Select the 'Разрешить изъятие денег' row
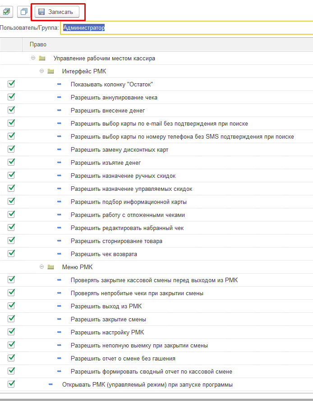 [106, 162]
